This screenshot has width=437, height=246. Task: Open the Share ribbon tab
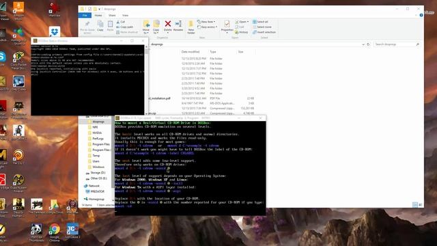click(112, 15)
